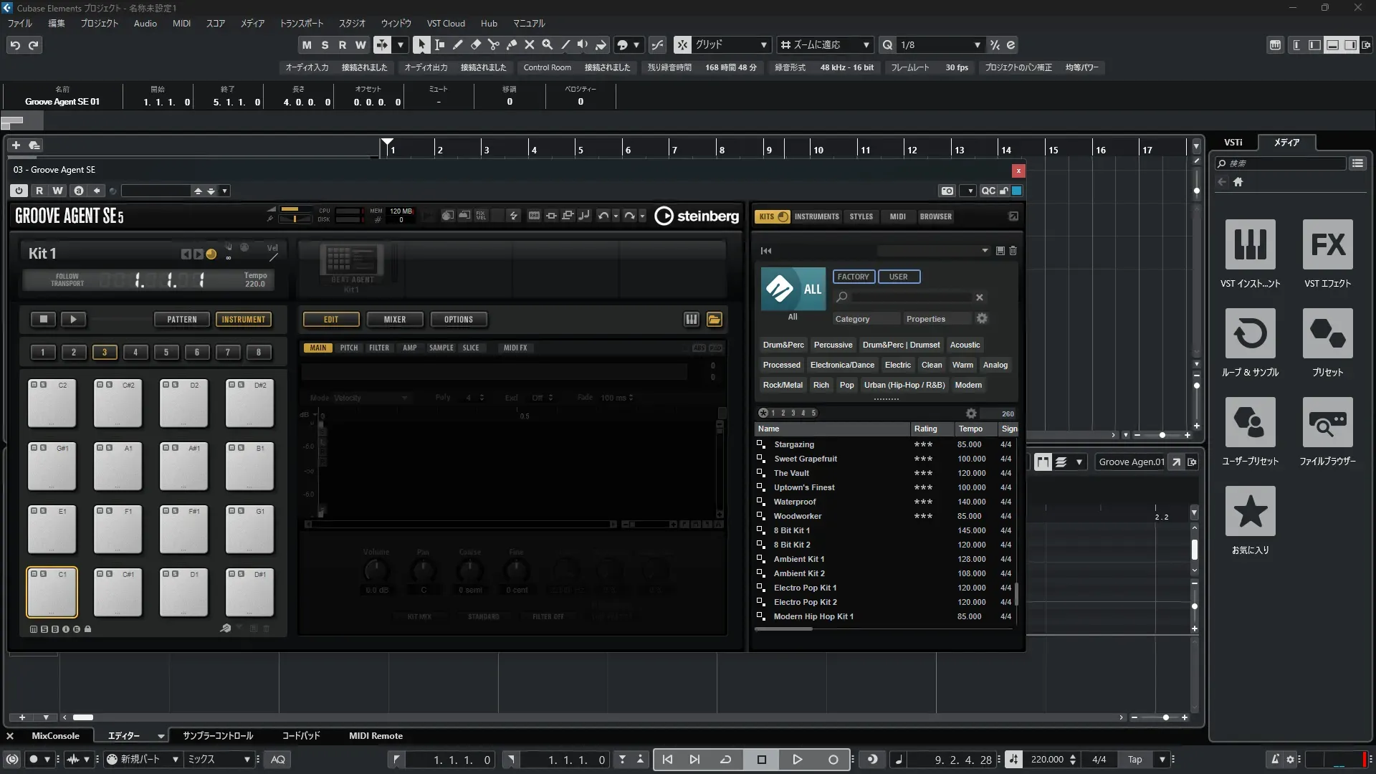Open the File Browser tile
This screenshot has width=1376, height=774.
tap(1327, 422)
